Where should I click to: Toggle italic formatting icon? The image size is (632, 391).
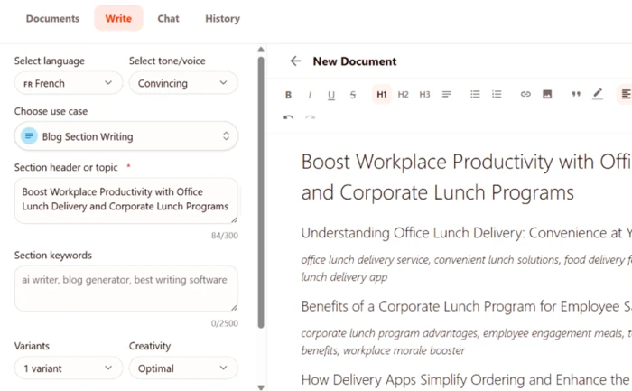pos(310,95)
